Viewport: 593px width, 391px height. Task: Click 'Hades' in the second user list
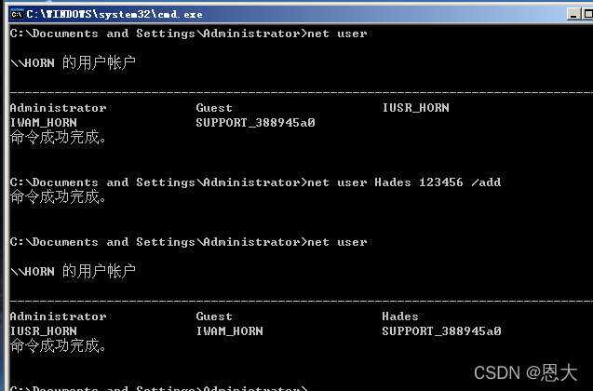(x=400, y=317)
